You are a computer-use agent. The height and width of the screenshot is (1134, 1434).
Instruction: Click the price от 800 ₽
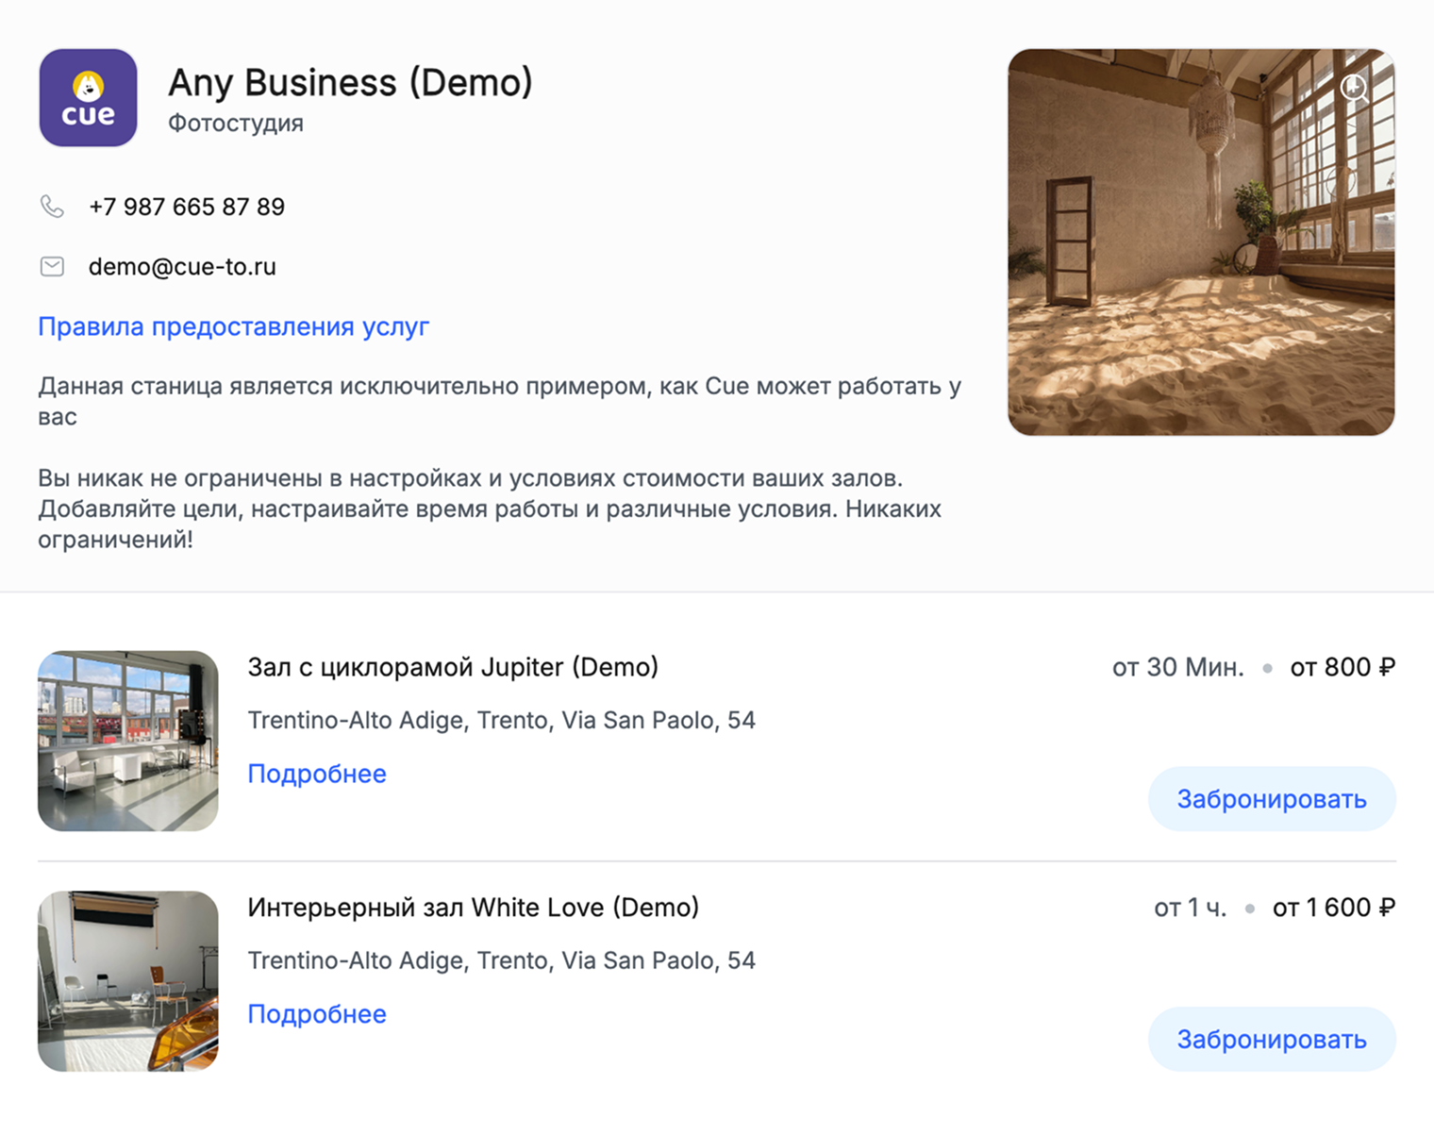[1343, 667]
